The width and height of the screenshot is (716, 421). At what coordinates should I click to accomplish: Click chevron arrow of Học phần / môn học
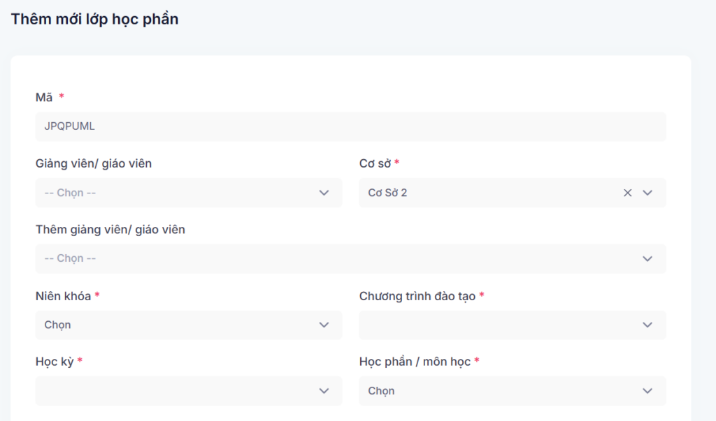tap(647, 391)
